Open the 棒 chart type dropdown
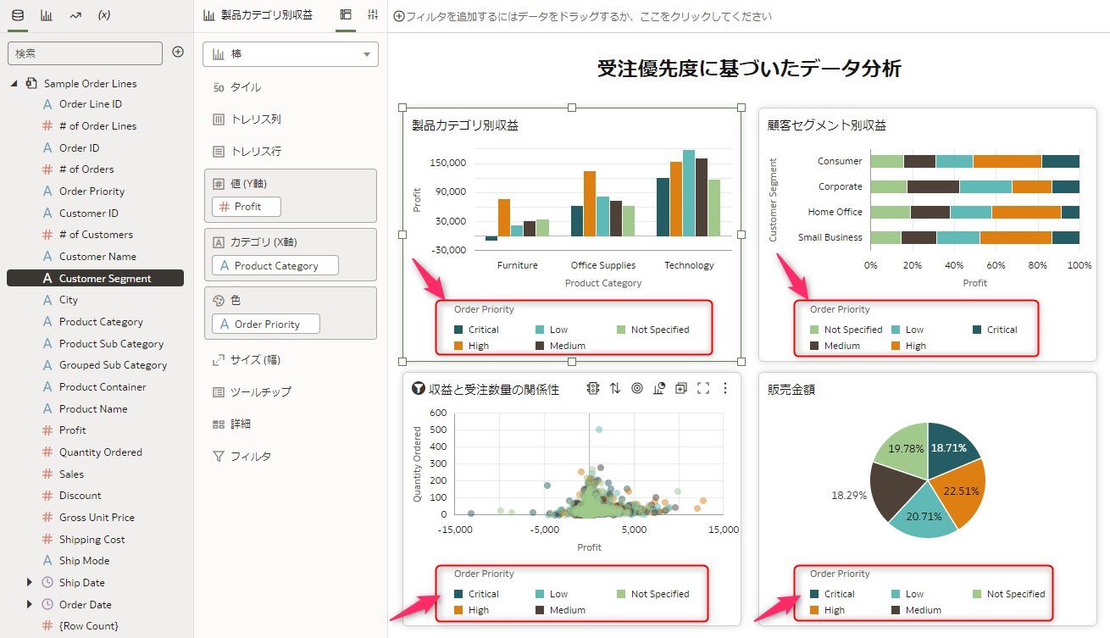 tap(291, 54)
